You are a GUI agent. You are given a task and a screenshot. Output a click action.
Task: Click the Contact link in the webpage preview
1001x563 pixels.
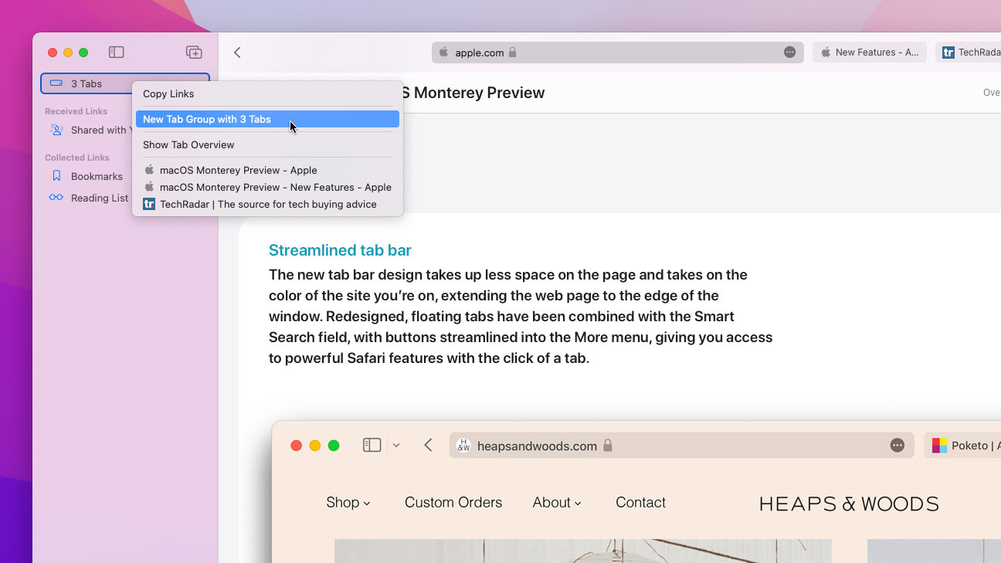pyautogui.click(x=640, y=502)
